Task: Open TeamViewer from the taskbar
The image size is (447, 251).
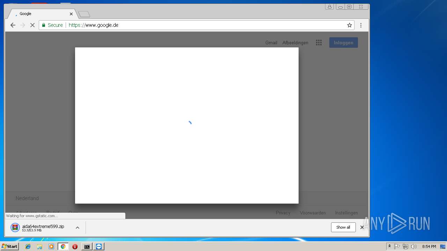Action: coord(99,246)
